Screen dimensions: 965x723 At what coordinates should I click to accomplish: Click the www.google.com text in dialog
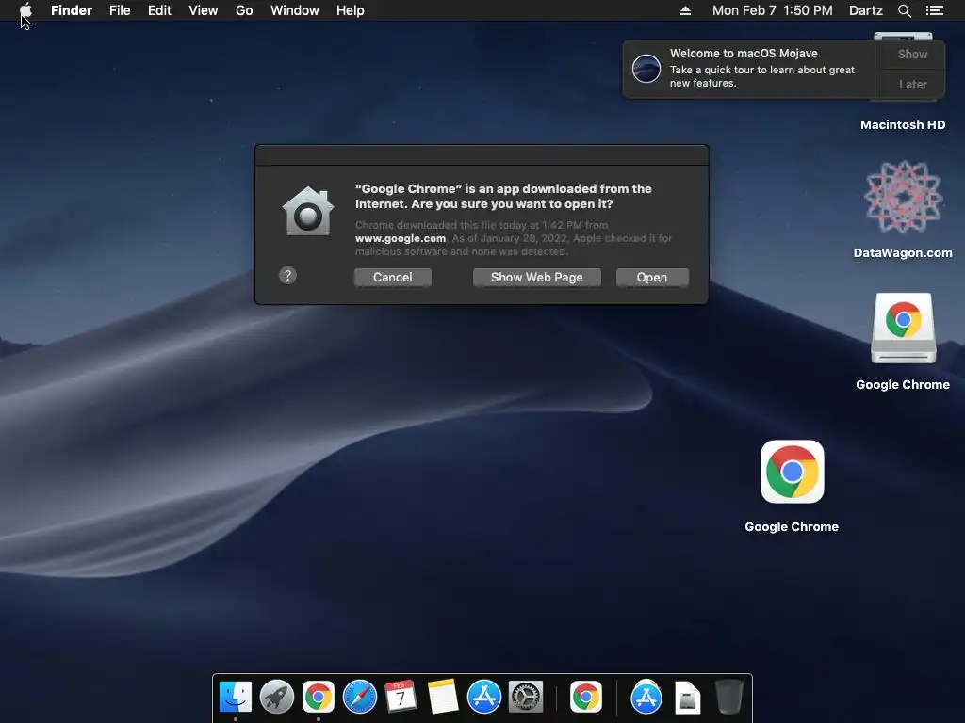(x=400, y=238)
